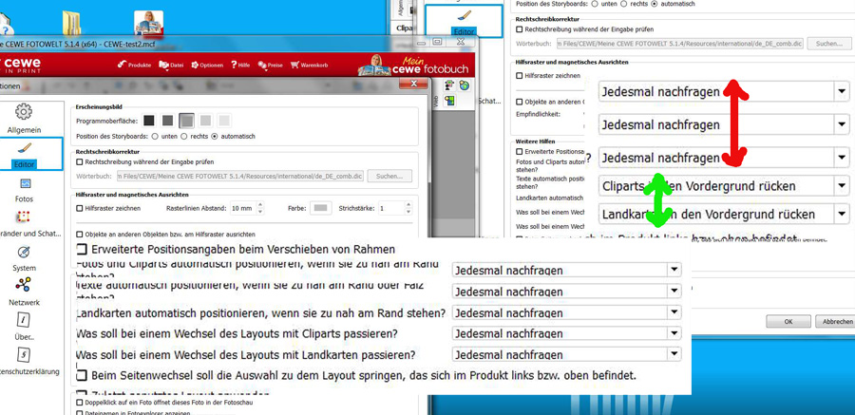Enable Erweiterte Positionsangaben beim Verschieben von Rahmen
The image size is (855, 415).
(83, 249)
